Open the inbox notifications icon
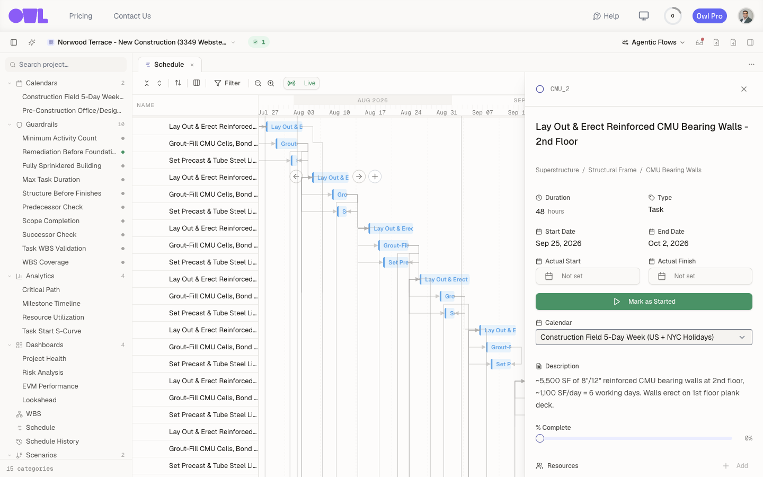 [699, 42]
